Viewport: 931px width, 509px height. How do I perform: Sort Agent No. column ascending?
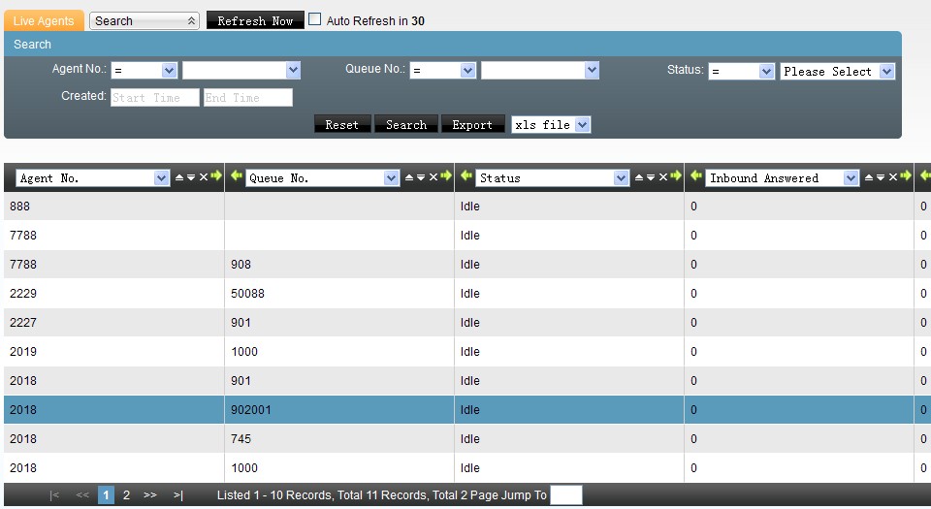[x=179, y=177]
